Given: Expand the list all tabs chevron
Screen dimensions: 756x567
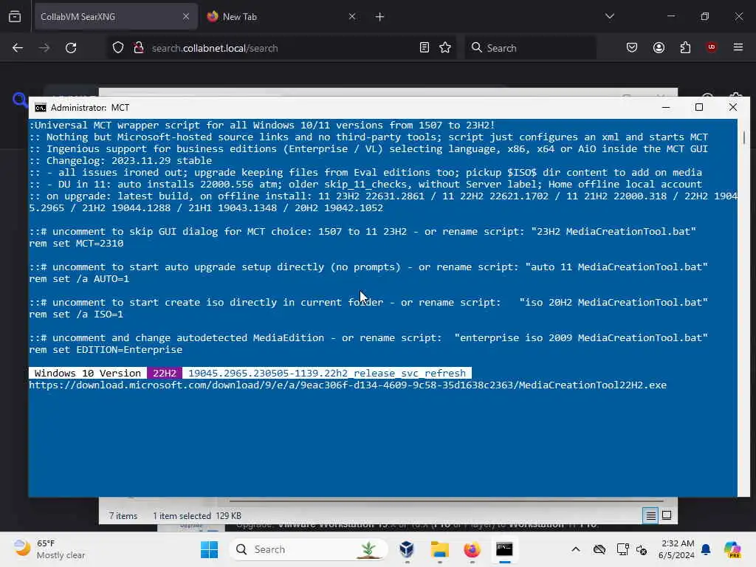Looking at the screenshot, I should pyautogui.click(x=609, y=17).
